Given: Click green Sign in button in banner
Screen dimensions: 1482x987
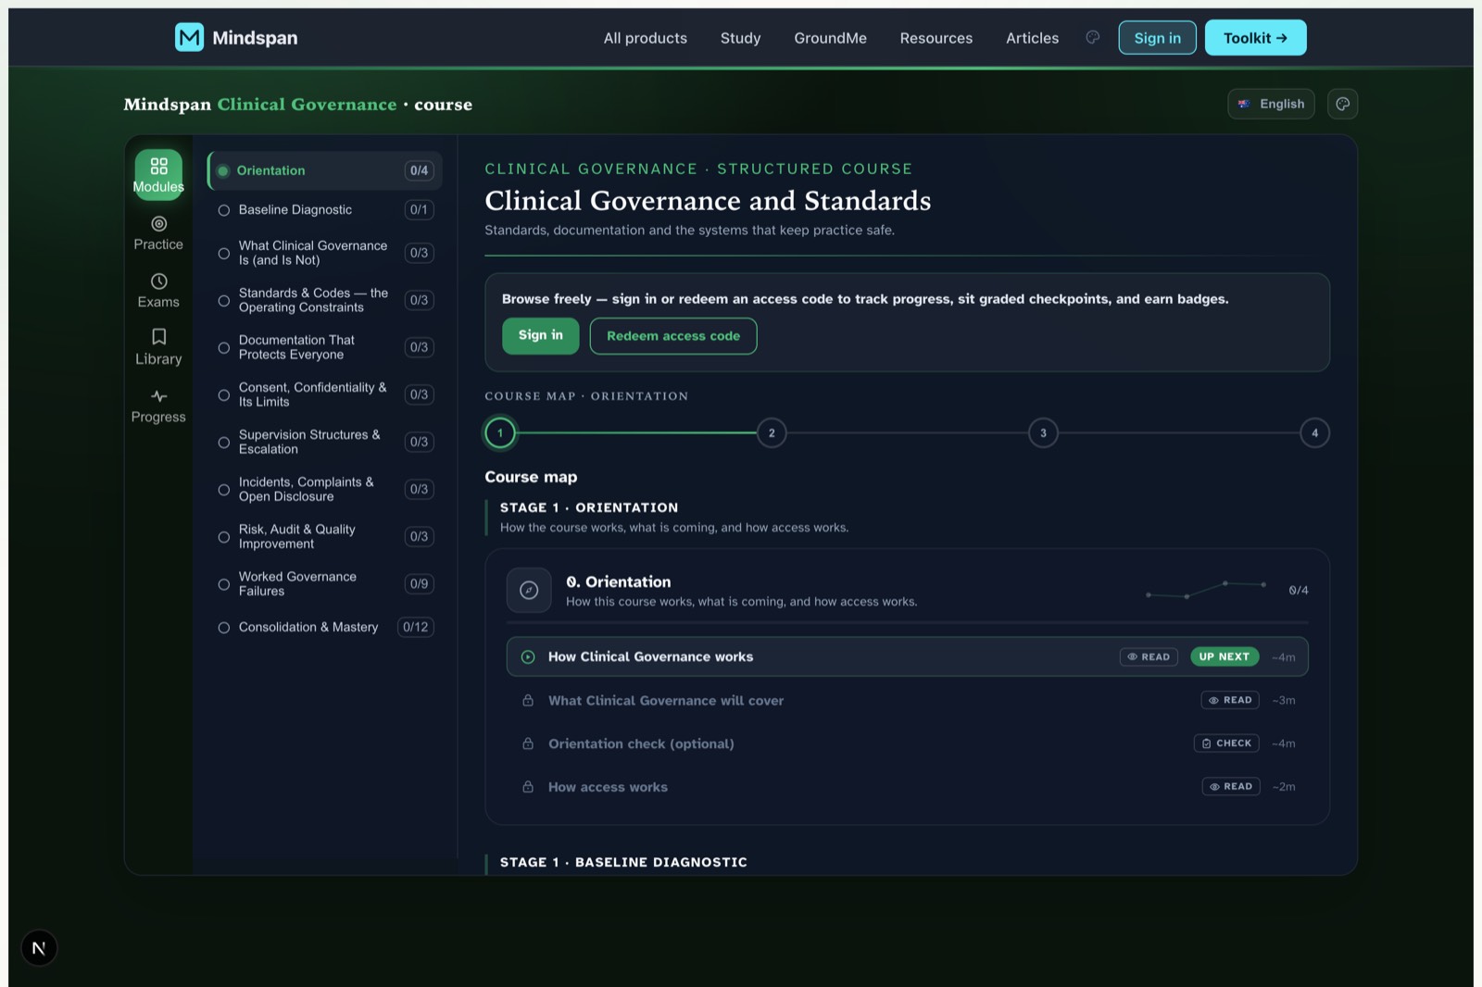Looking at the screenshot, I should tap(540, 335).
